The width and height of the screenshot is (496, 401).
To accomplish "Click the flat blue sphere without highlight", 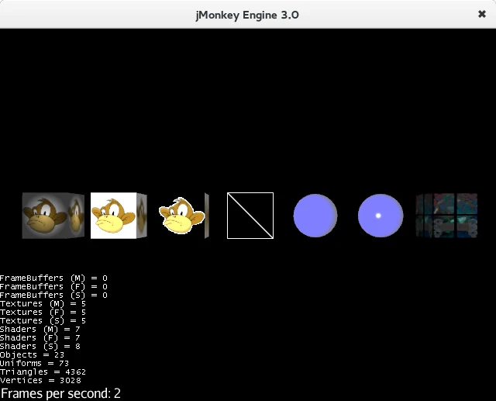I will [315, 216].
